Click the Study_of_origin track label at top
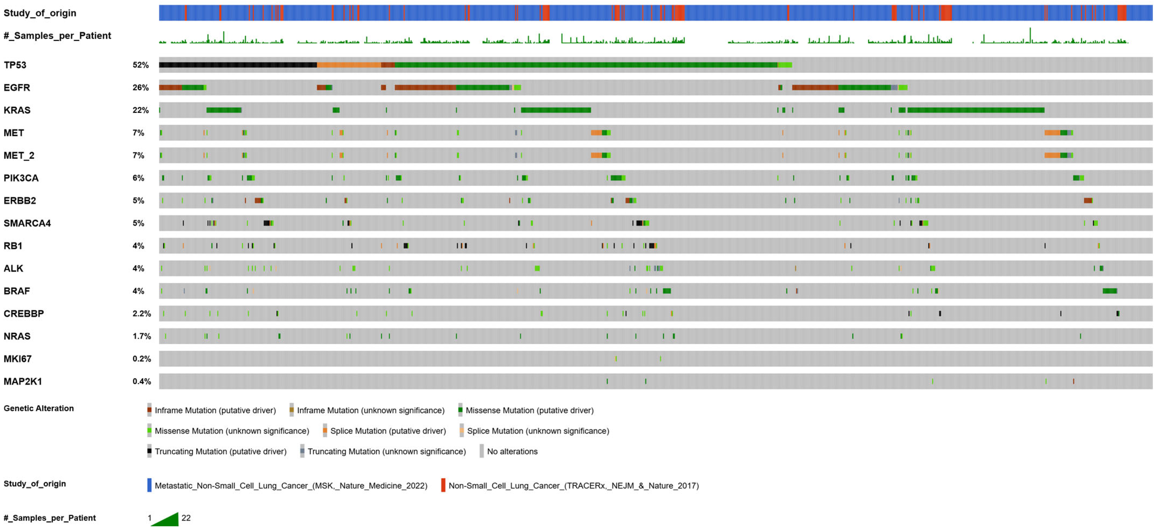The image size is (1158, 532). point(39,13)
